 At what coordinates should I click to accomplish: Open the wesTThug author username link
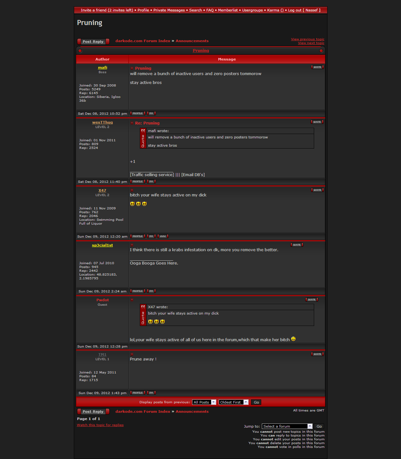click(102, 122)
